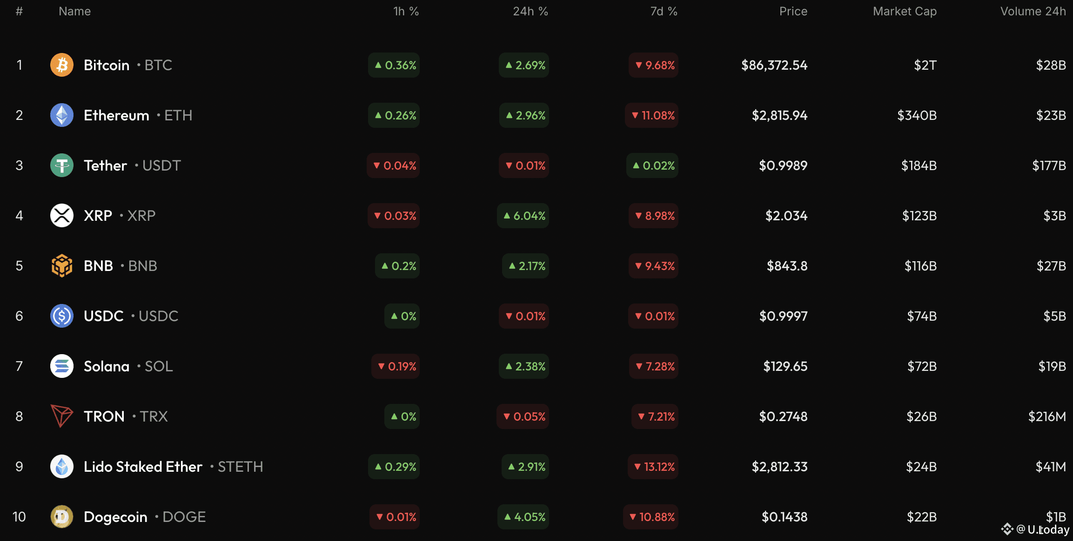Click the U.today watermark logo
The height and width of the screenshot is (541, 1073).
click(1035, 529)
